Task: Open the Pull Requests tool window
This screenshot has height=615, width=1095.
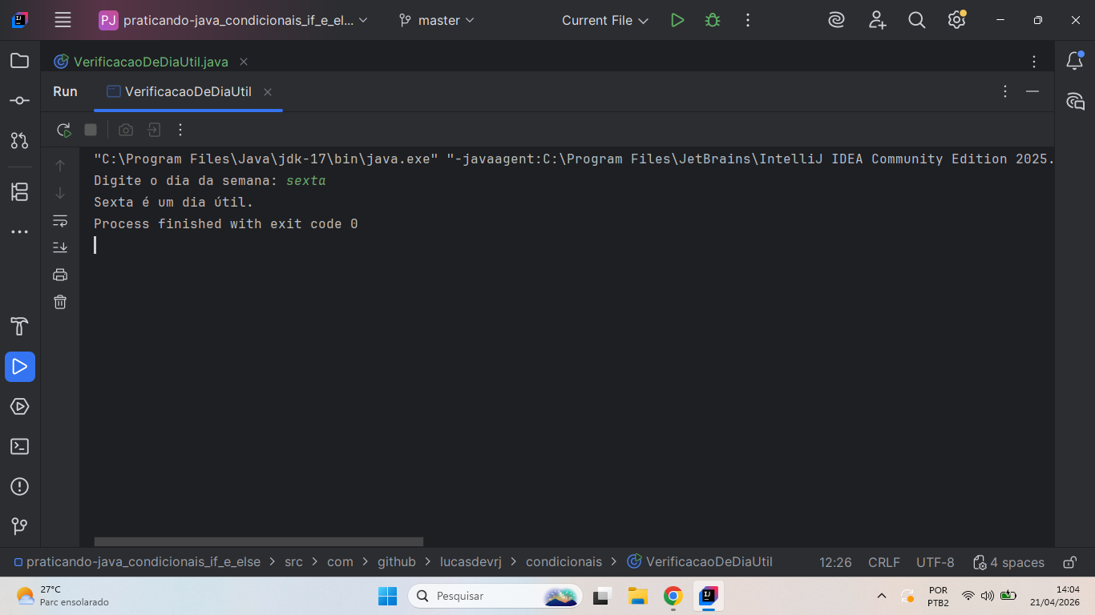Action: 20,141
